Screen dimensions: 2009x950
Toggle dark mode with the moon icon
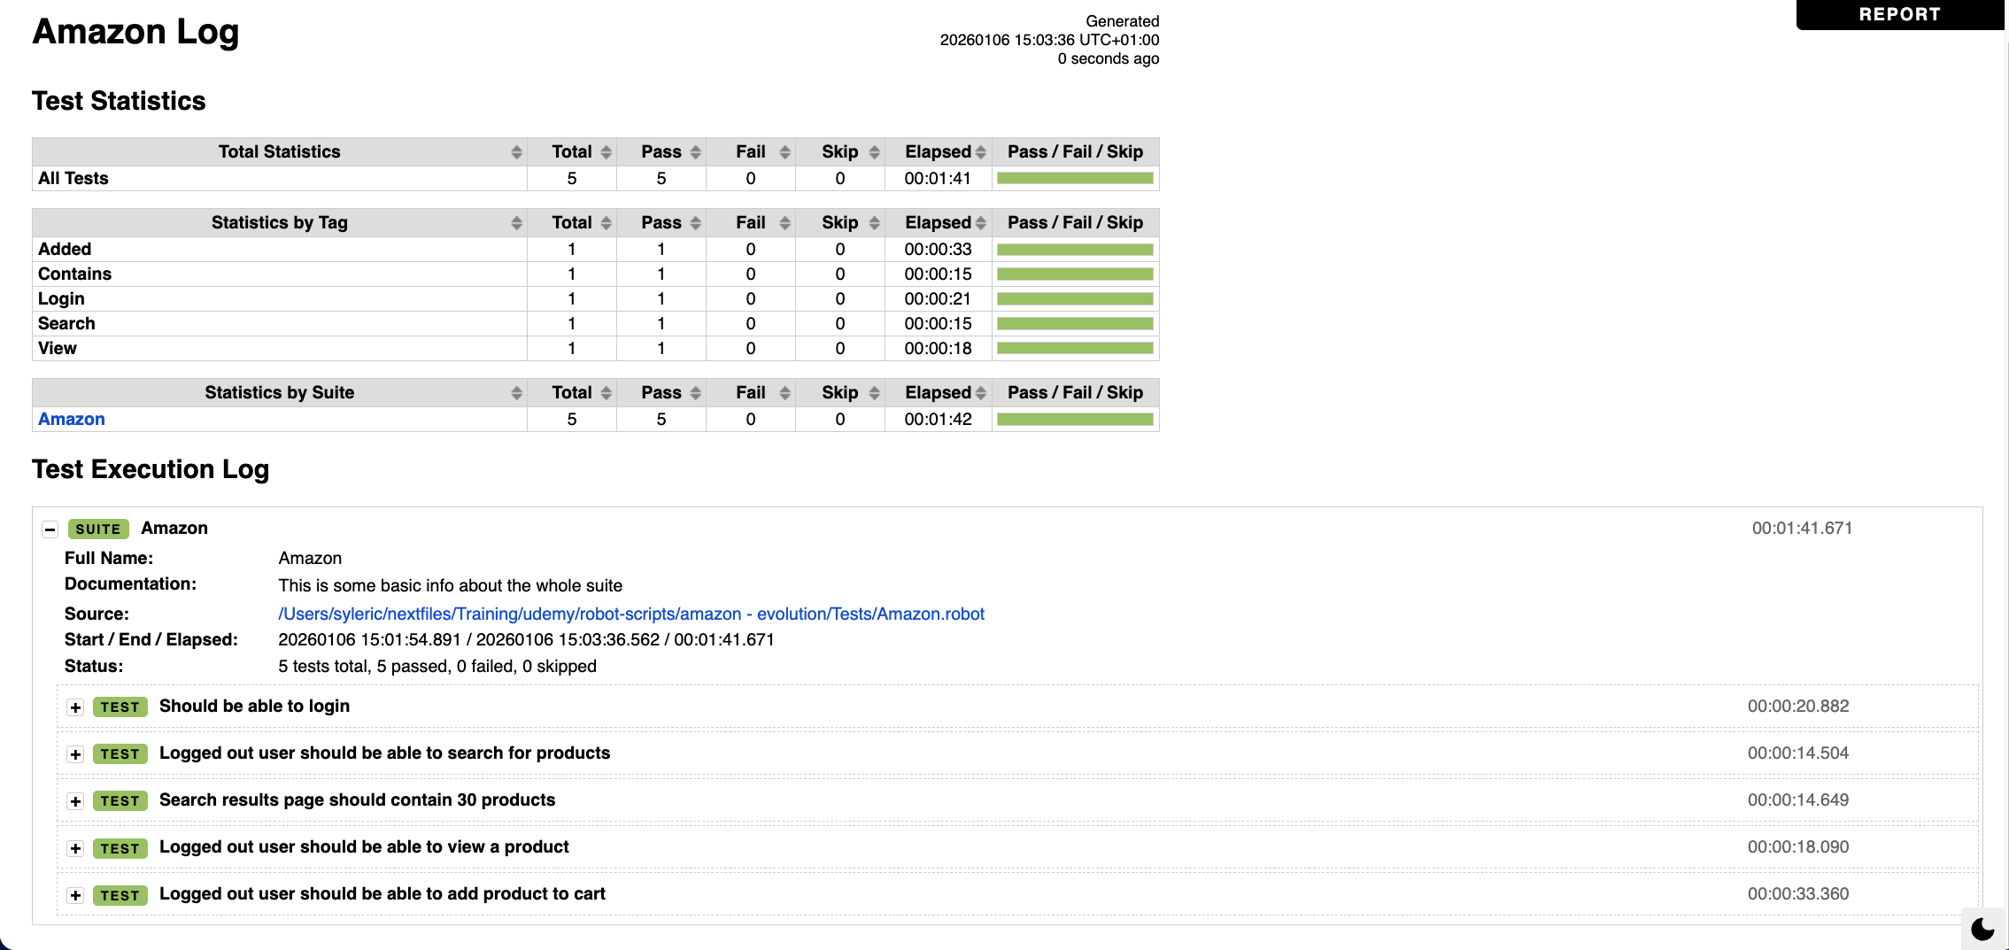(1982, 929)
